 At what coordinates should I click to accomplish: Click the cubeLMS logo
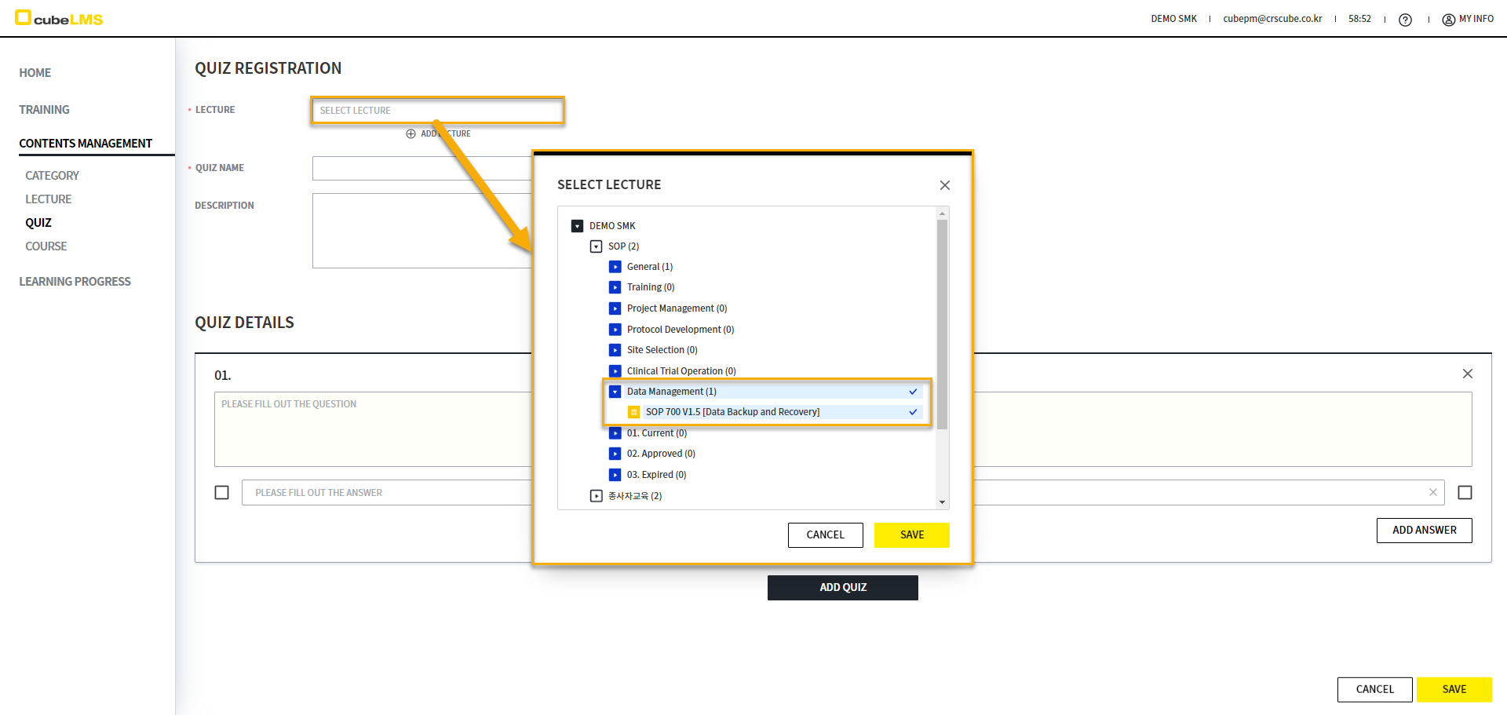point(60,19)
